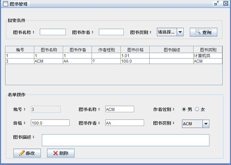This screenshot has width=231, height=165.
Task: Select the 编号 cell of row 3
Action: coord(20,61)
